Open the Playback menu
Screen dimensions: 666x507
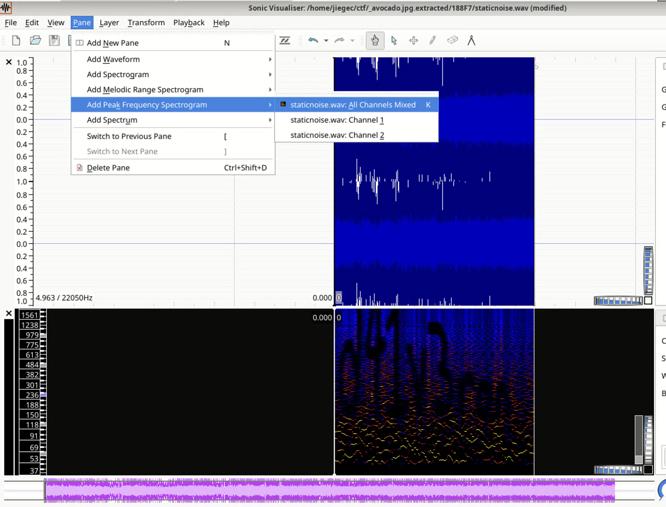pos(189,23)
